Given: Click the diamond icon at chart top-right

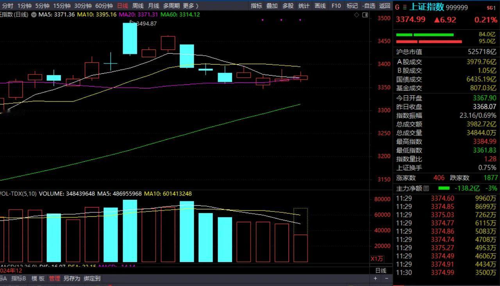Looking at the screenshot, I should [356, 15].
